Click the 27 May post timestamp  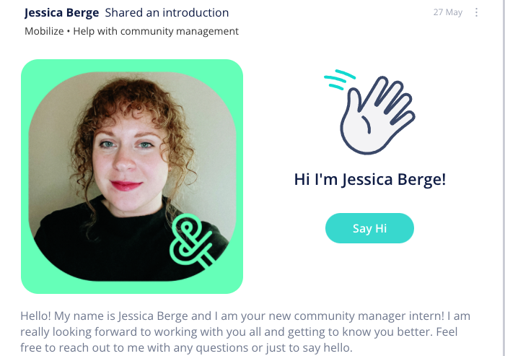(x=448, y=12)
